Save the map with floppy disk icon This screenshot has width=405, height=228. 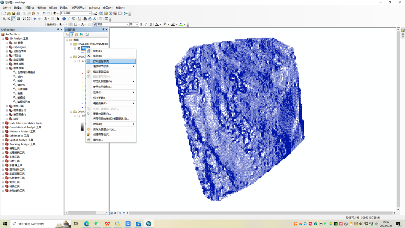[14, 13]
